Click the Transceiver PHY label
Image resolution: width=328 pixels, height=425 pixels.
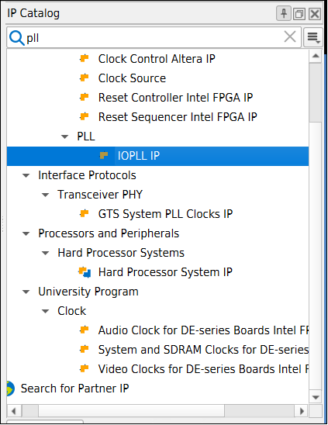[x=100, y=195]
